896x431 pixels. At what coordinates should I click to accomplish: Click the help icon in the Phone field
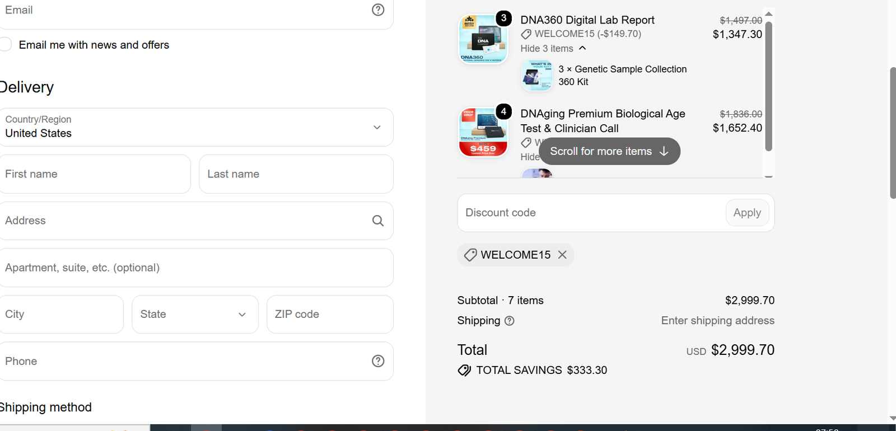coord(378,361)
